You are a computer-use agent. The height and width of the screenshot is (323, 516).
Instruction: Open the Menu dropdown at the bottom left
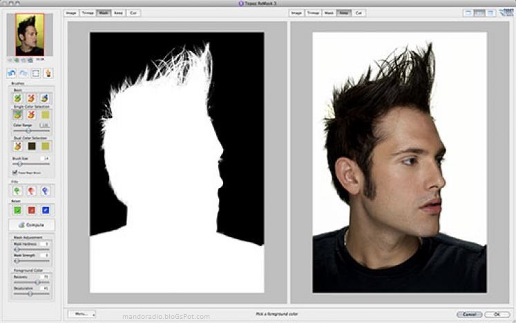coord(82,314)
